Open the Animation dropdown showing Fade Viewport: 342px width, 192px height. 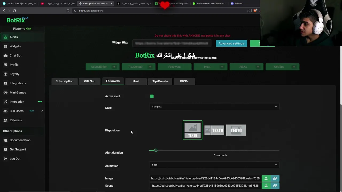(214, 165)
